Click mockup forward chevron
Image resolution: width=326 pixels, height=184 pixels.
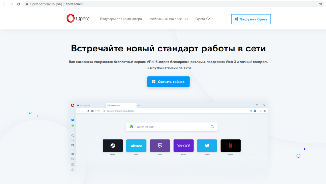pos(83,111)
